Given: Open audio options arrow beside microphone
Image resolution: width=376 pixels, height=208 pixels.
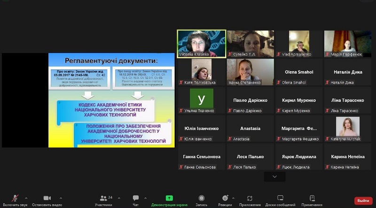Looking at the screenshot, I should 26,198.
